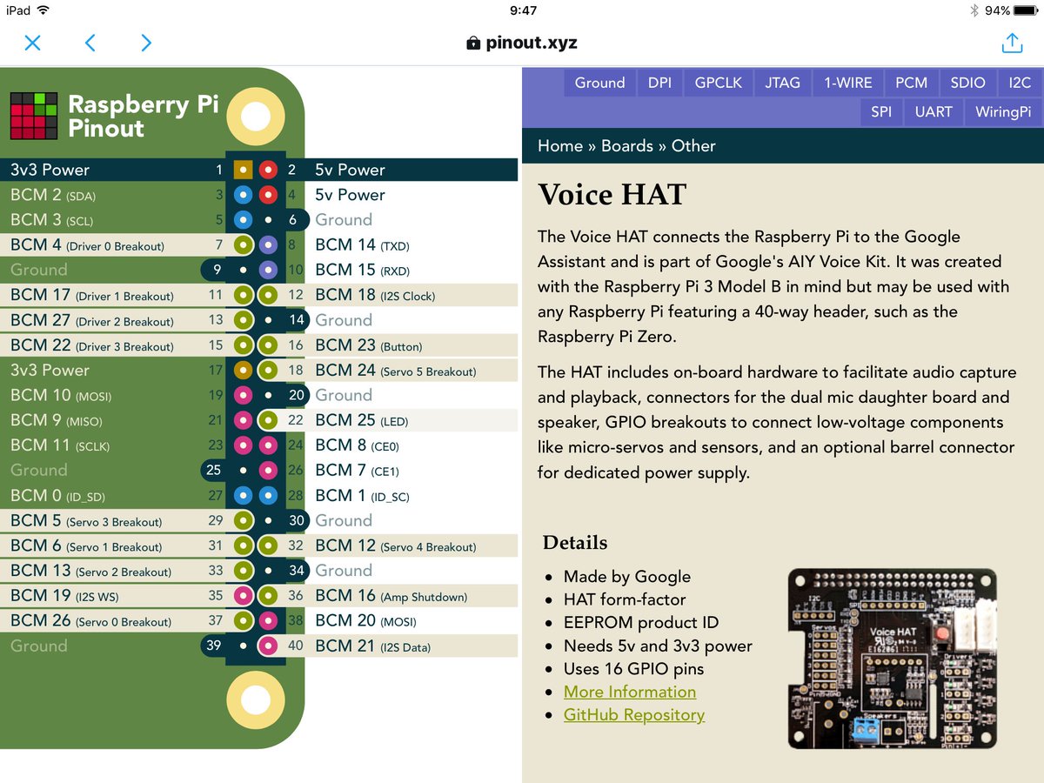
Task: Tap the share icon
Action: pyautogui.click(x=1011, y=42)
